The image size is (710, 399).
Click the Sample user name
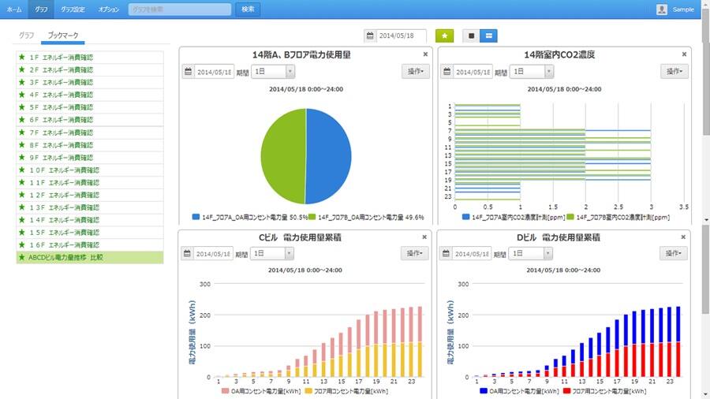point(683,9)
